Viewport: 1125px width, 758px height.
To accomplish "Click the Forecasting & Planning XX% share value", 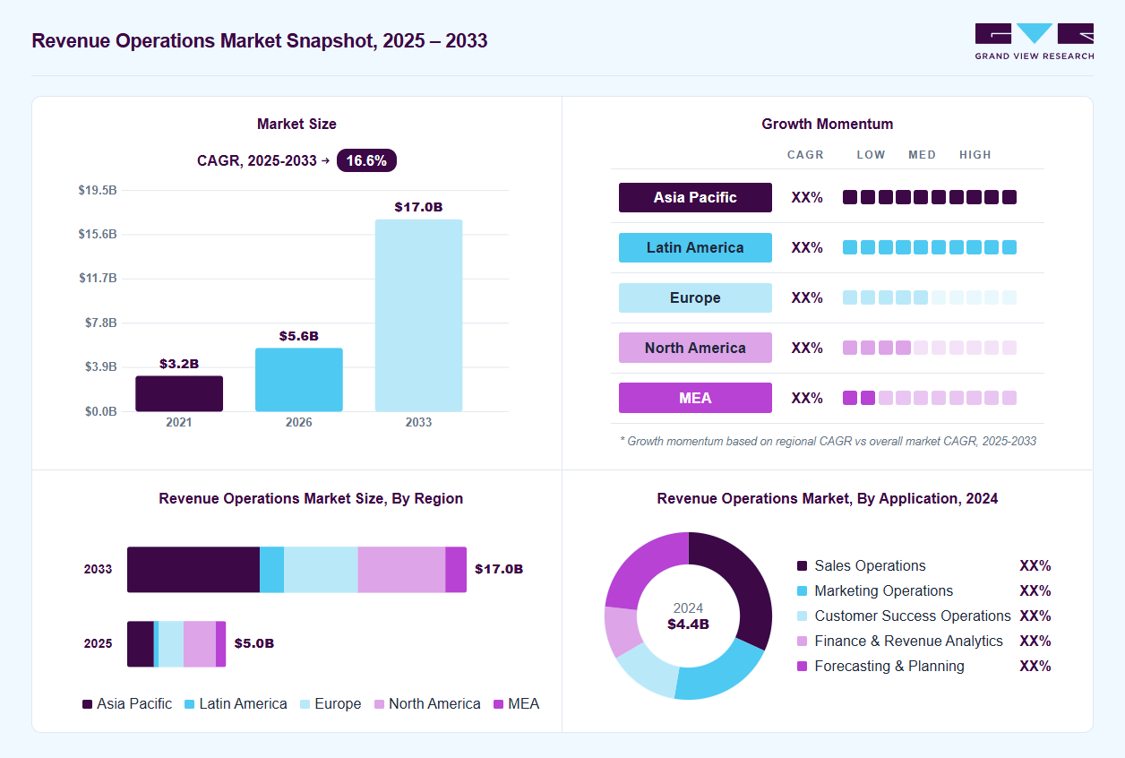I will (1035, 667).
